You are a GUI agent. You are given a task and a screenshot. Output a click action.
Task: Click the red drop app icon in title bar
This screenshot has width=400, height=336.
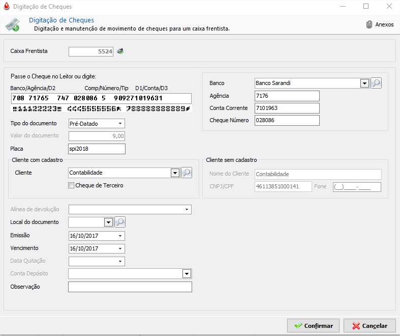7,6
